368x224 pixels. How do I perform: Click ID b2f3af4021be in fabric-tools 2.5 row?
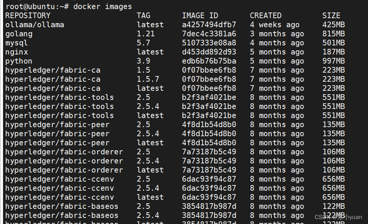(x=209, y=97)
